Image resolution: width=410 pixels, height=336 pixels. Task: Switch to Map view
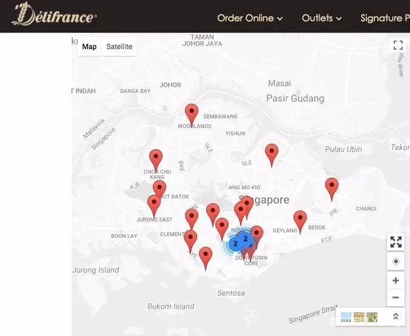[89, 47]
